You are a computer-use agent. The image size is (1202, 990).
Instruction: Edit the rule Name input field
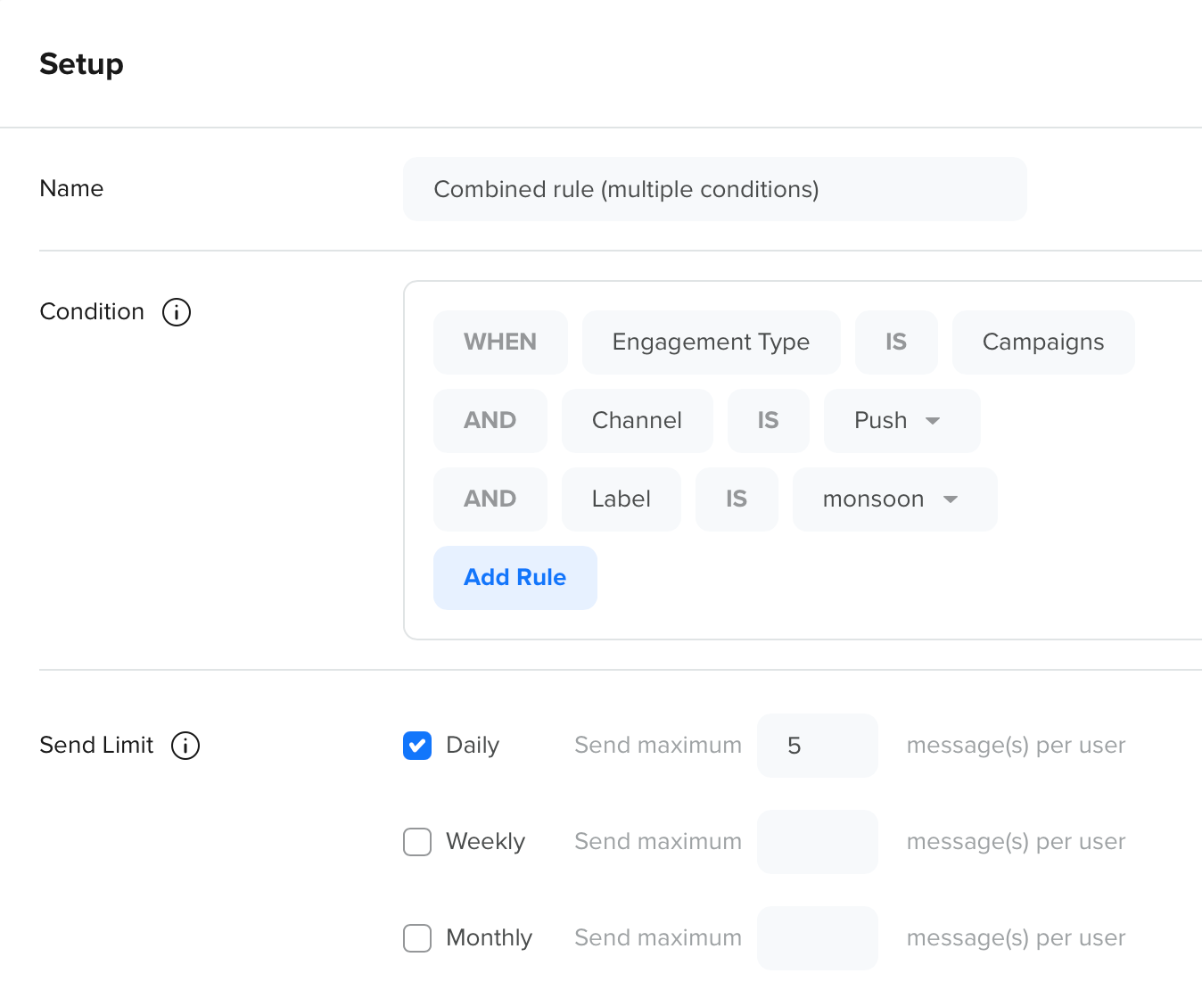click(715, 189)
